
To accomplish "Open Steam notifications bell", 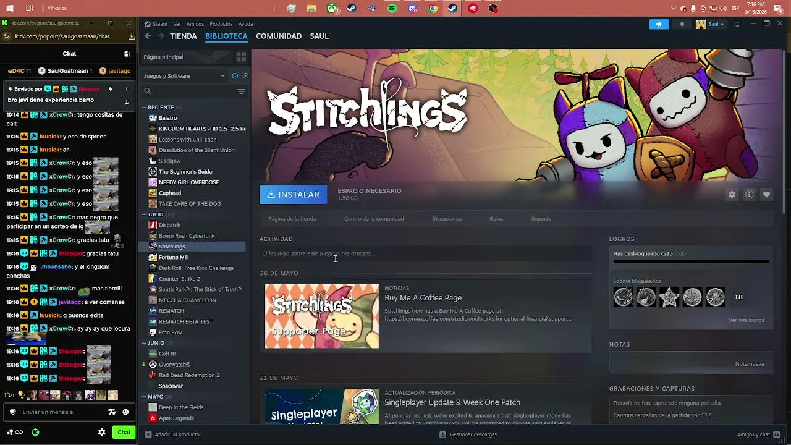I will click(x=682, y=24).
